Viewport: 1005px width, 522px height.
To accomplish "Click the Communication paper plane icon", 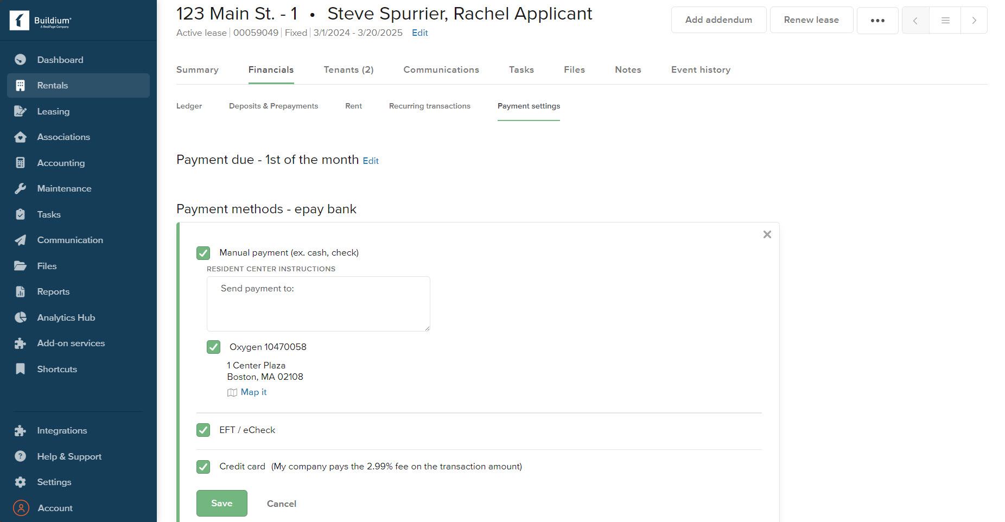I will point(21,240).
